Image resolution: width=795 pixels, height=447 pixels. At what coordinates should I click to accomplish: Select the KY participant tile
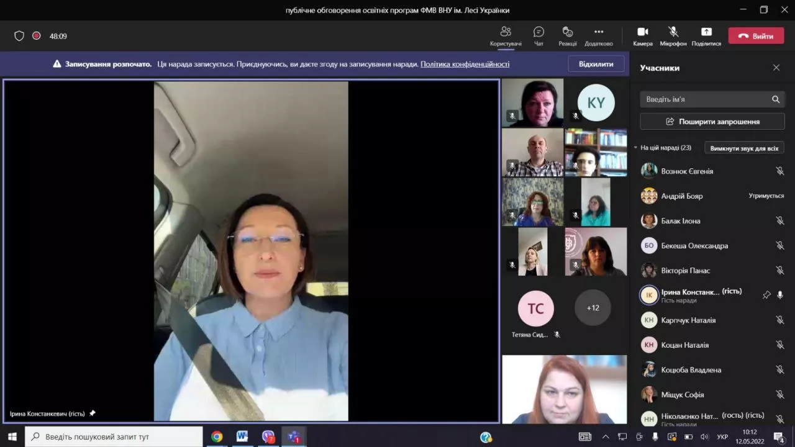(x=596, y=102)
